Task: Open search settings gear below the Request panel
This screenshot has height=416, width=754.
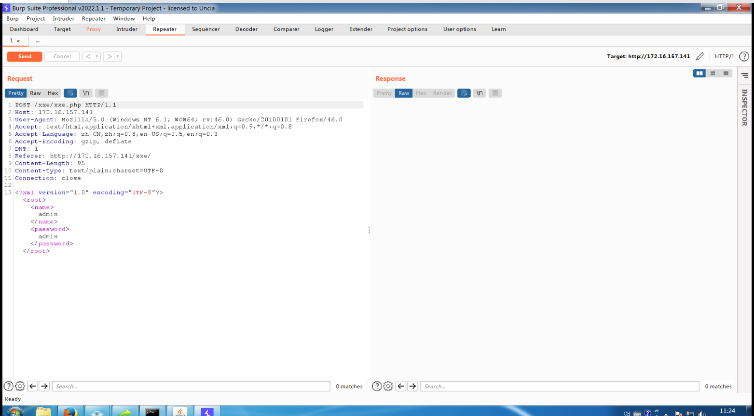Action: pos(20,386)
